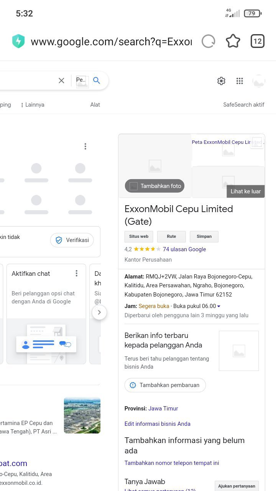
Task: Expand the opening hours dropdown arrow
Action: (x=219, y=306)
